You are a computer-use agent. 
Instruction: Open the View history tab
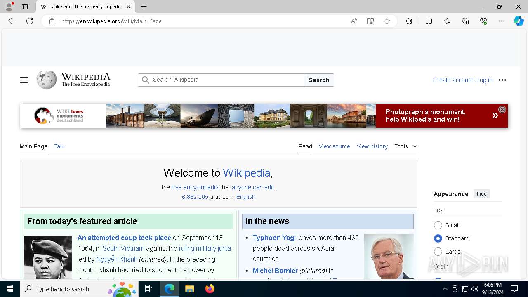pos(372,146)
